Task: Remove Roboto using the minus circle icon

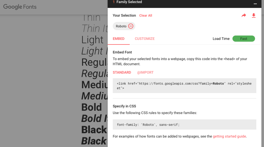Action: point(131,26)
